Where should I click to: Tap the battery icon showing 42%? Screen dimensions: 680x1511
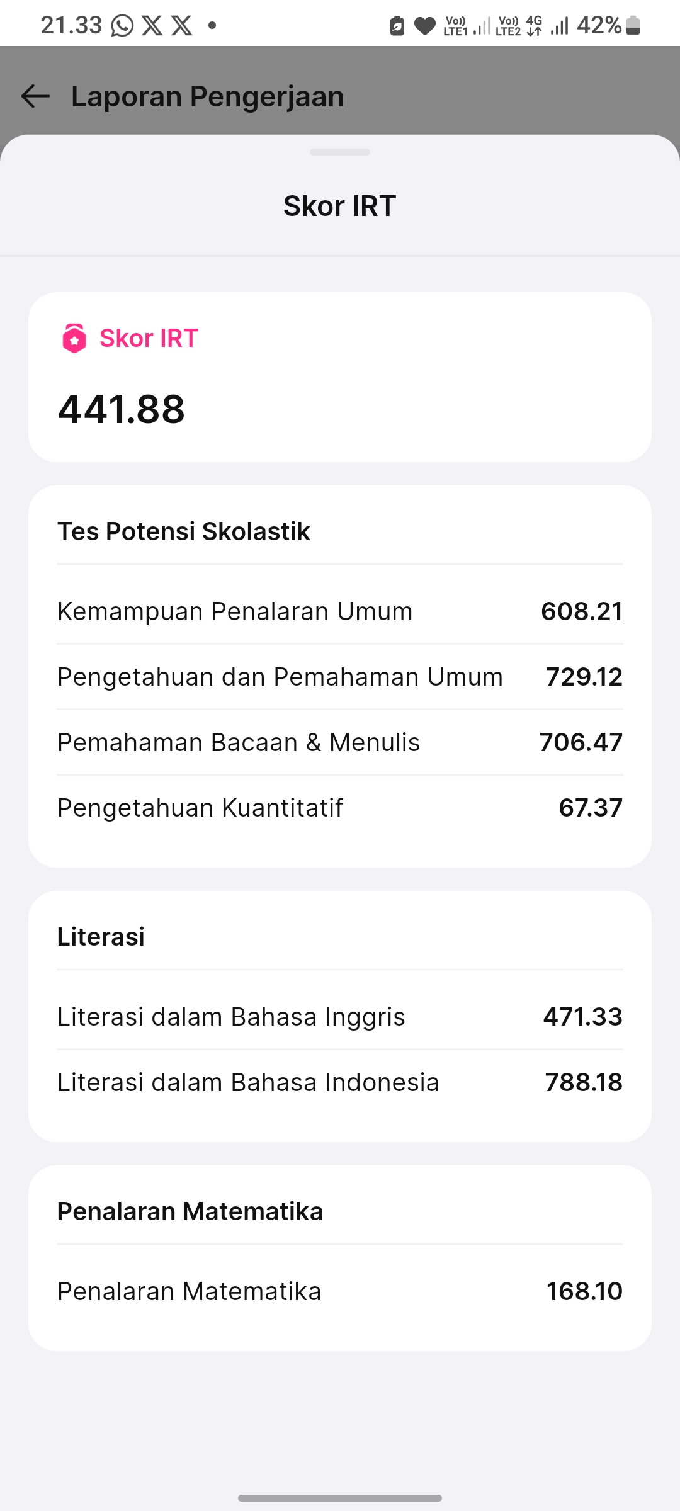click(x=633, y=26)
